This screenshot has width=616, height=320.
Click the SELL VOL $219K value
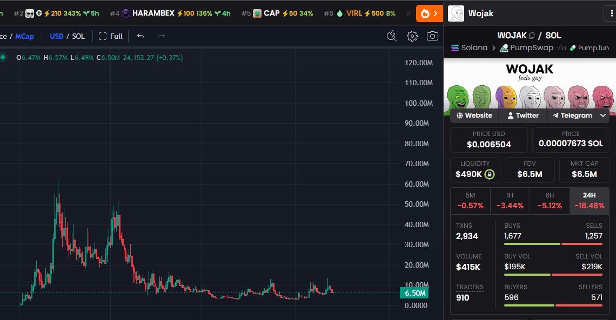(x=592, y=267)
